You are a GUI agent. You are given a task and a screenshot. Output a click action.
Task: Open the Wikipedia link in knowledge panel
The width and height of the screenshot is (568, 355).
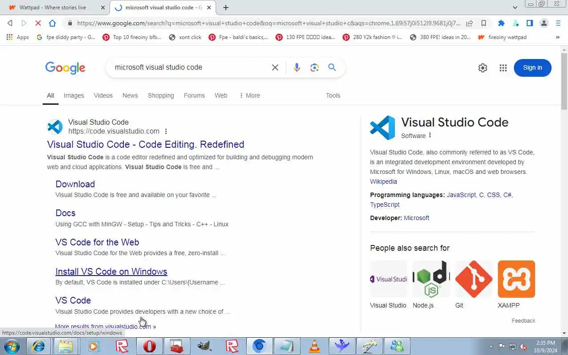[x=383, y=181]
